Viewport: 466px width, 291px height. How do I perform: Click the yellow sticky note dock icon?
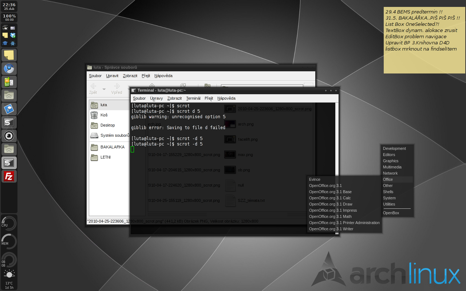coord(9,55)
